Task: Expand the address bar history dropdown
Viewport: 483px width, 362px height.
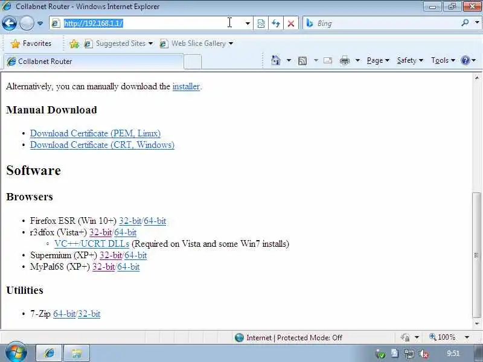Action: (248, 24)
